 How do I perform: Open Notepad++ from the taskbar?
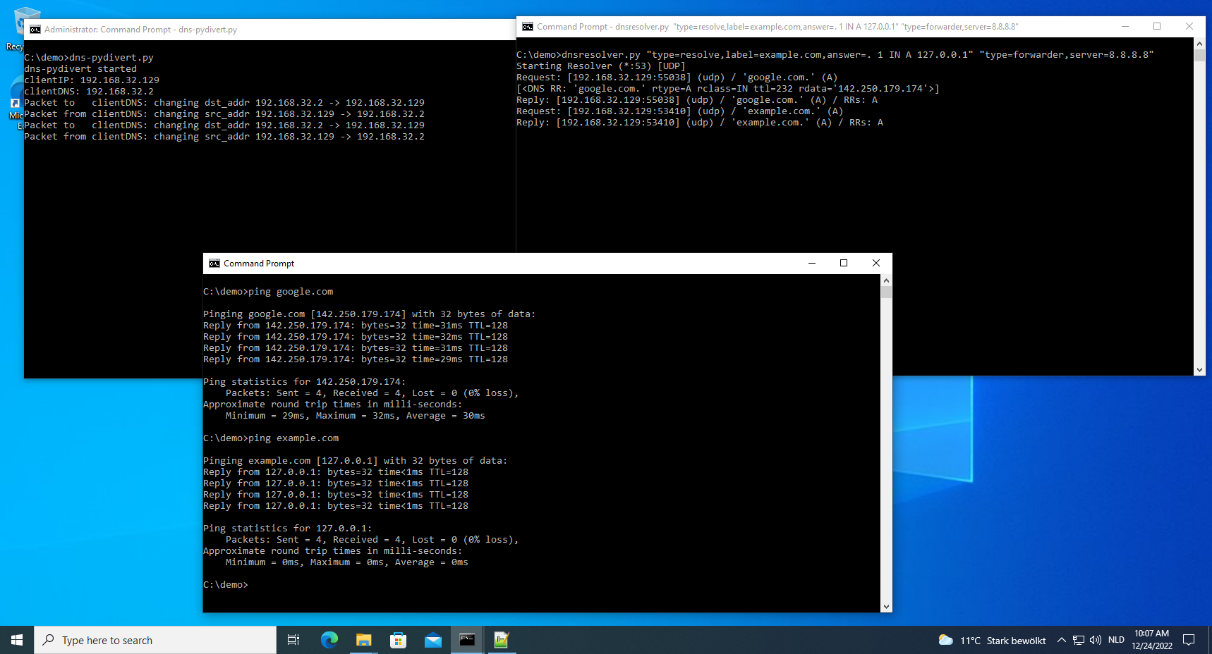point(502,640)
